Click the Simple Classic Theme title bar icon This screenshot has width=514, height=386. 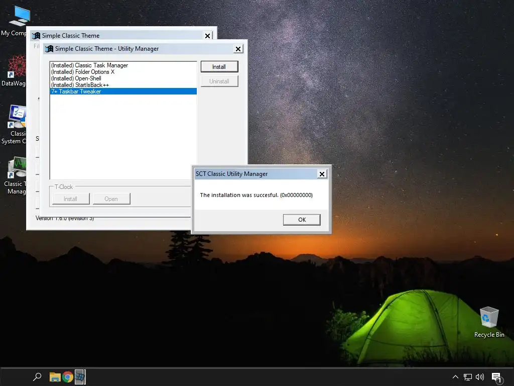[36, 36]
